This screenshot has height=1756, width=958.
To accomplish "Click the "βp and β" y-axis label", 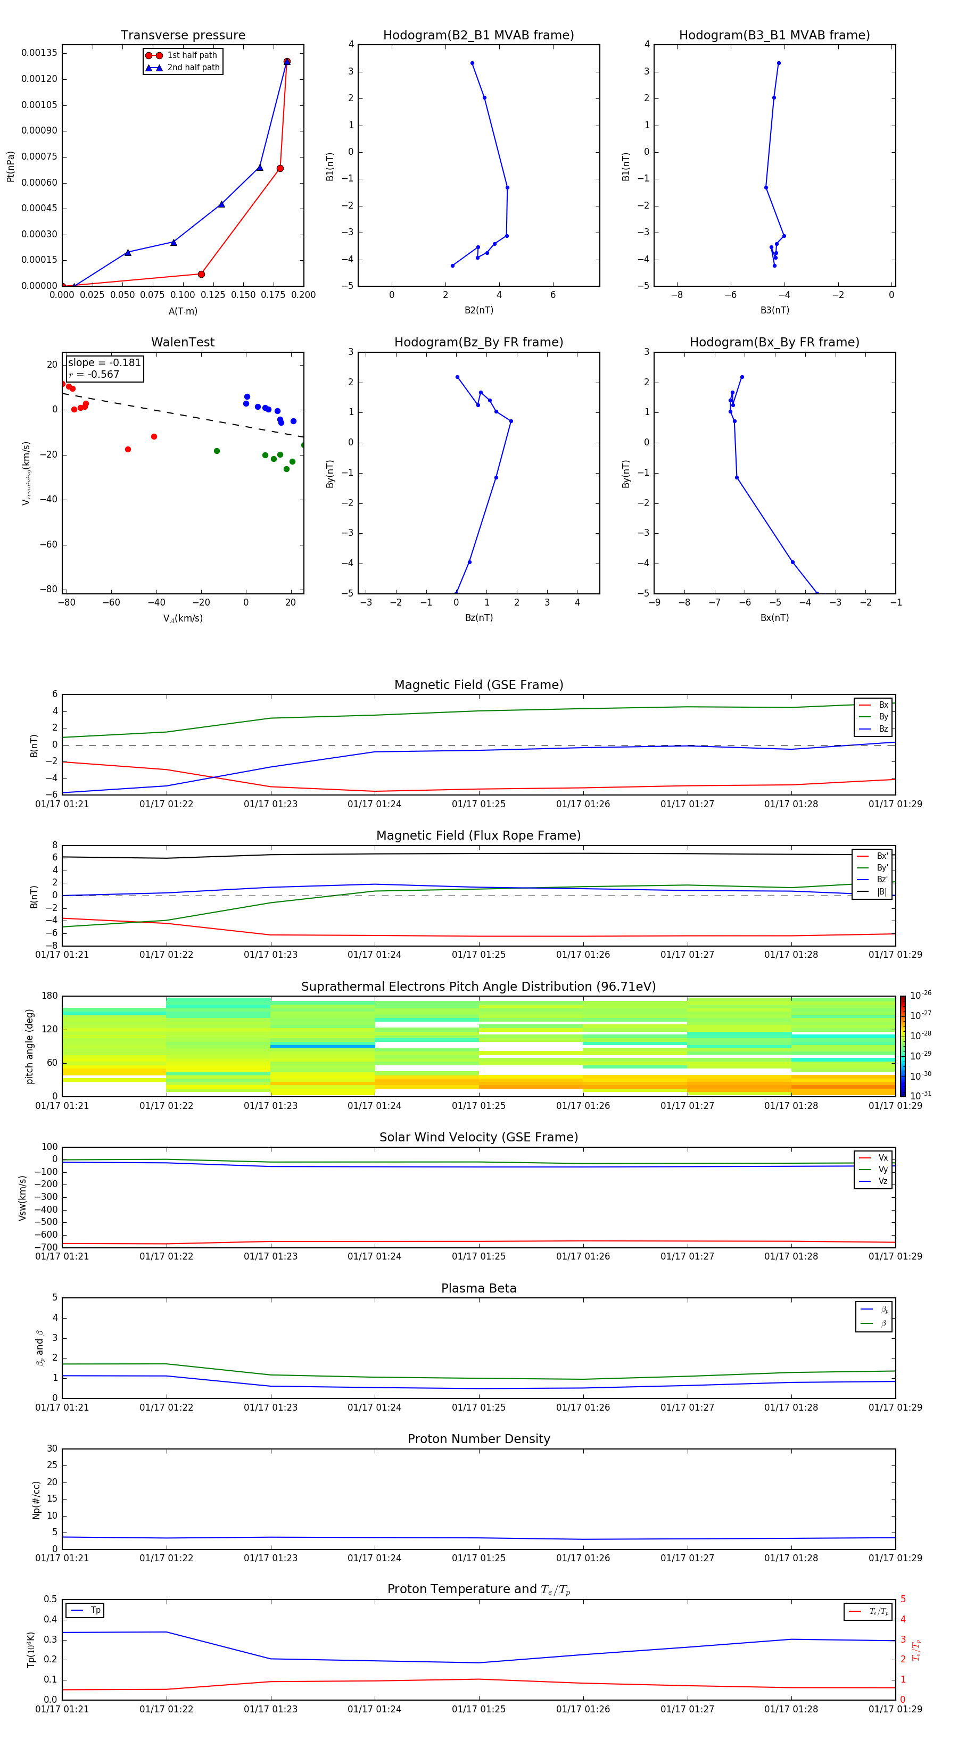I will pyautogui.click(x=39, y=1348).
